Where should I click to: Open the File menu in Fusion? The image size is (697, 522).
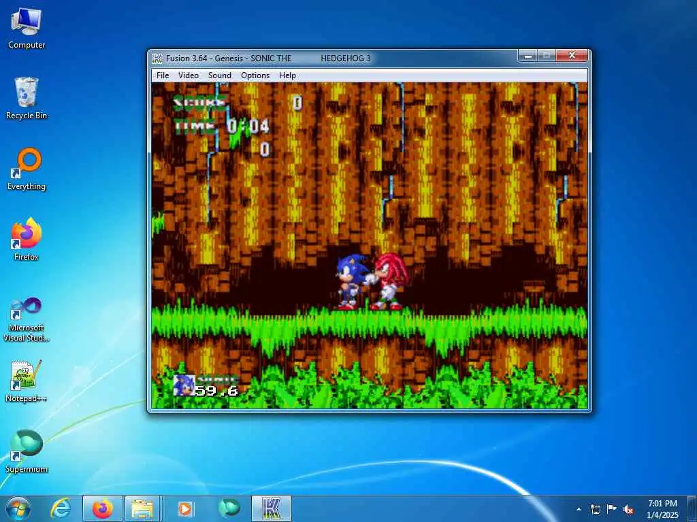click(163, 75)
